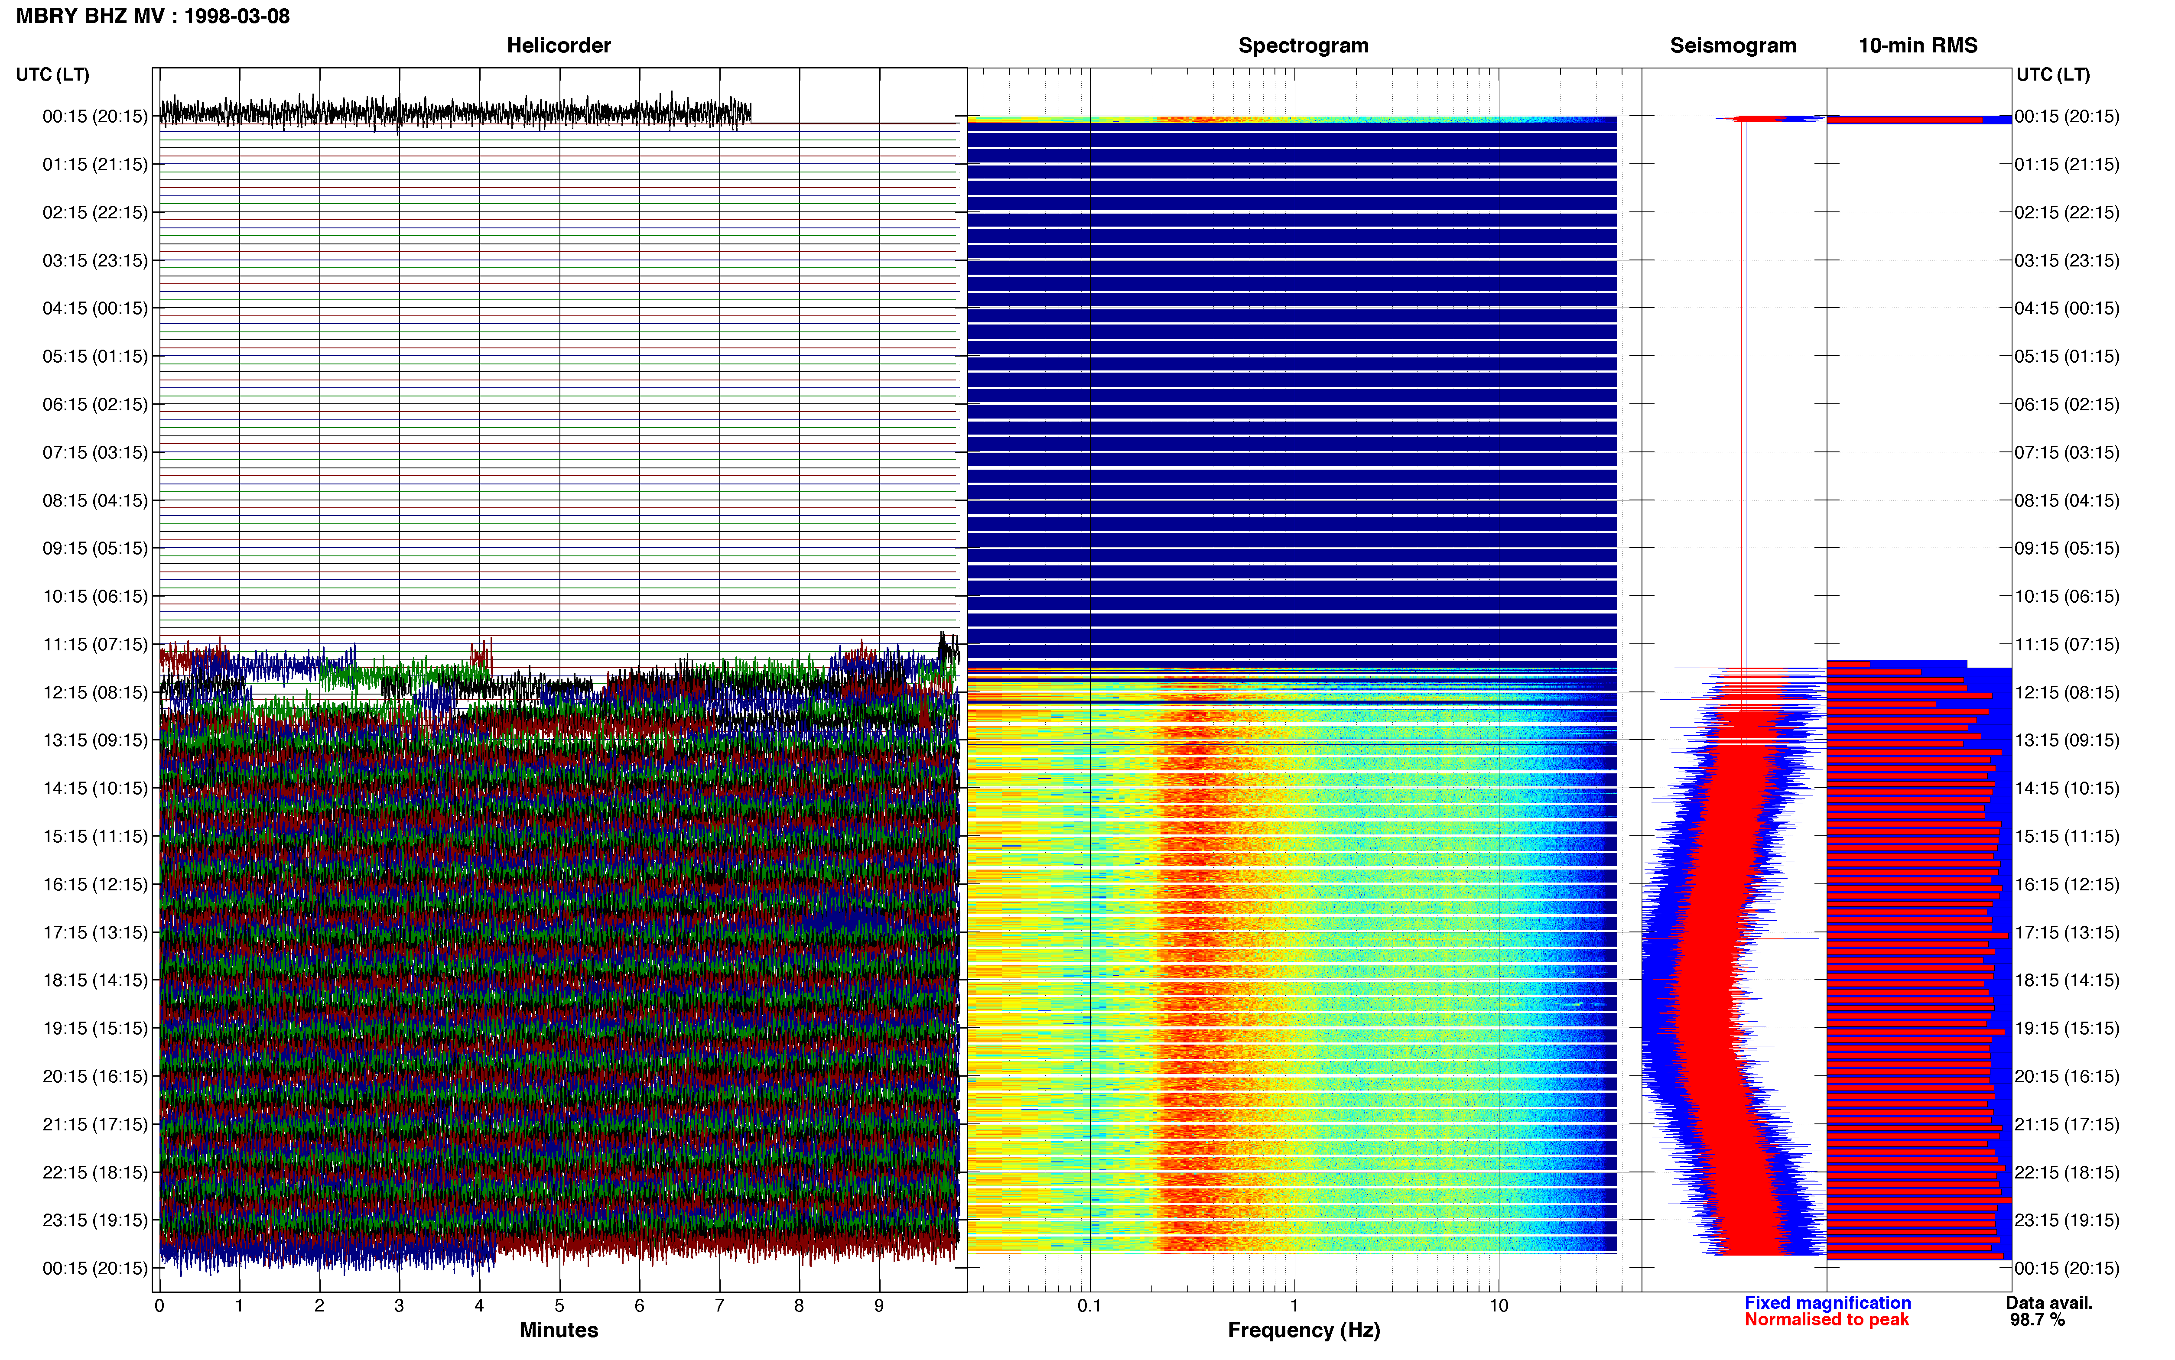
Task: Click the 98.7 % availability value
Action: 2037,1320
